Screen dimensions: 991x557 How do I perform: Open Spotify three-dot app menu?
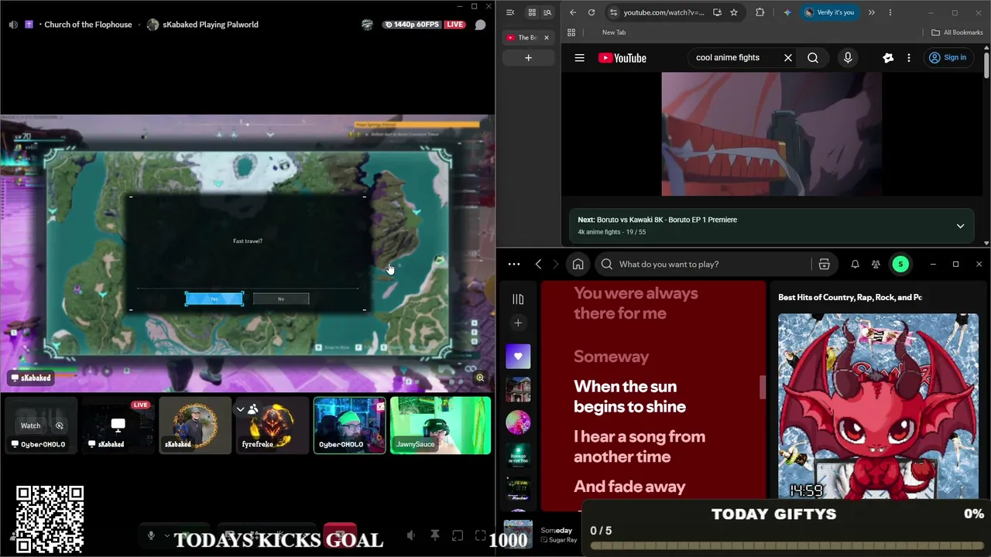coord(514,265)
